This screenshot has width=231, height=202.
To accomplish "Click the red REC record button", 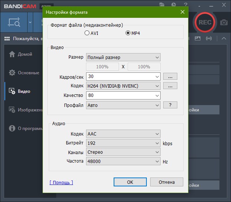I will point(205,22).
